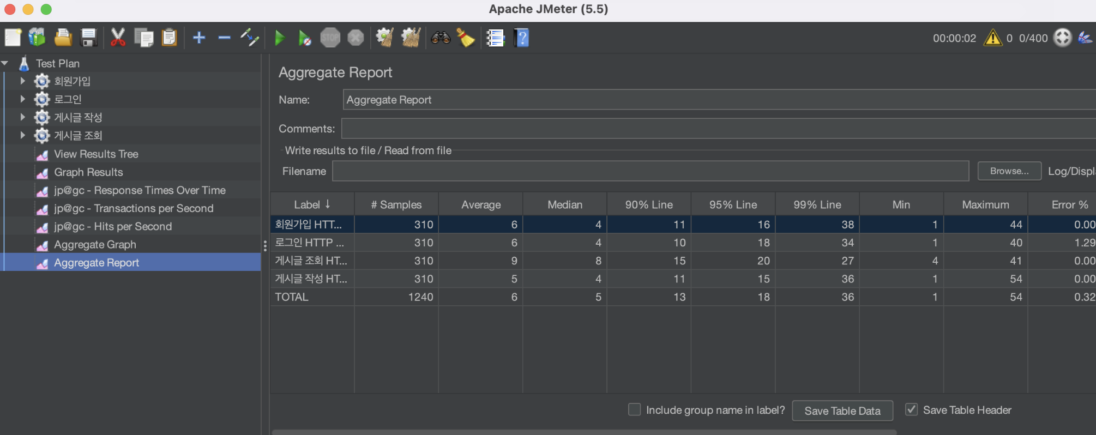Image resolution: width=1096 pixels, height=435 pixels.
Task: Paste with the clipboard icon
Action: (x=170, y=38)
